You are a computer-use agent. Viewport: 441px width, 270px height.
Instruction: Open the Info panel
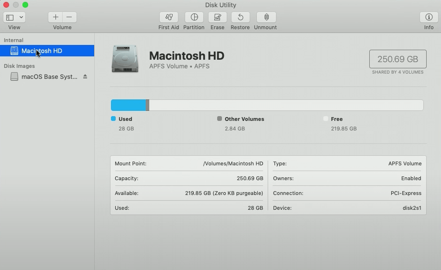tap(429, 17)
